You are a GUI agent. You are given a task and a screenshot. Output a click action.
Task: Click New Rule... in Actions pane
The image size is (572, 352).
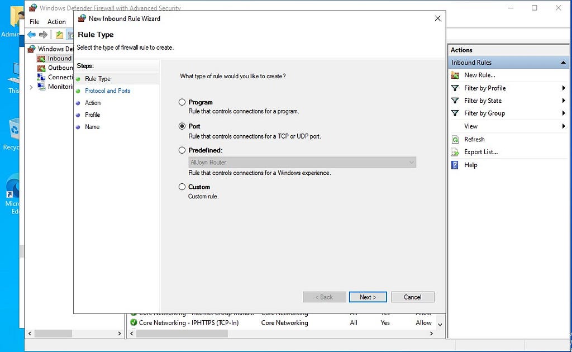coord(479,75)
